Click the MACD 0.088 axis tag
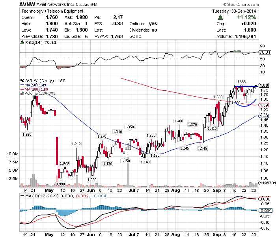 (265, 199)
